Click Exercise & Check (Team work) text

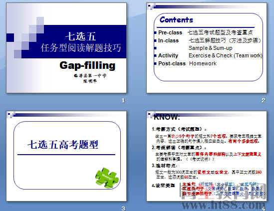point(226,55)
